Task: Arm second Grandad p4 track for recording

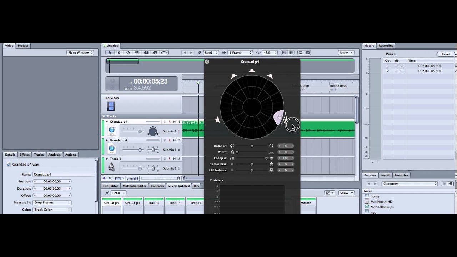Action: pyautogui.click(x=170, y=140)
